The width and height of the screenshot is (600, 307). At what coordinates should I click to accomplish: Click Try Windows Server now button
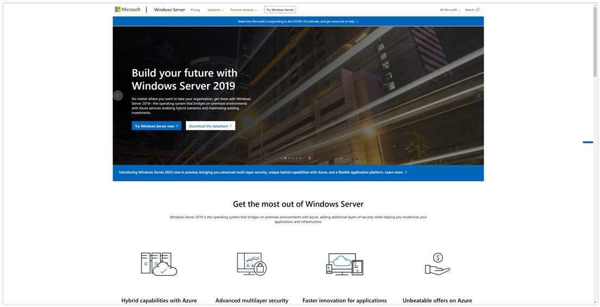[x=157, y=126]
